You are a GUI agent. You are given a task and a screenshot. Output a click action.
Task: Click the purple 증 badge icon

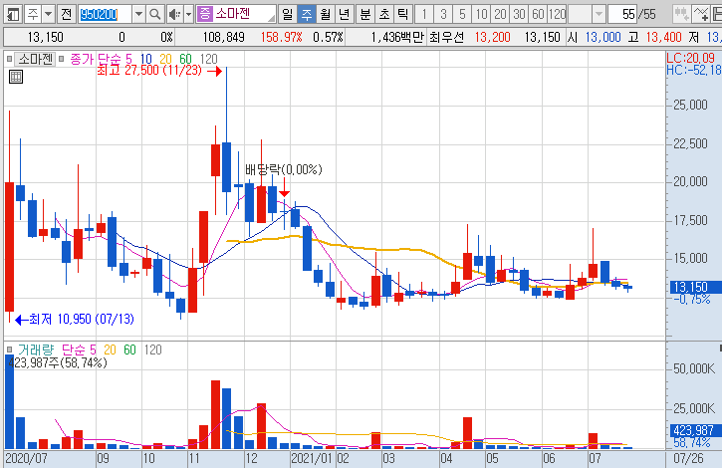click(x=204, y=14)
